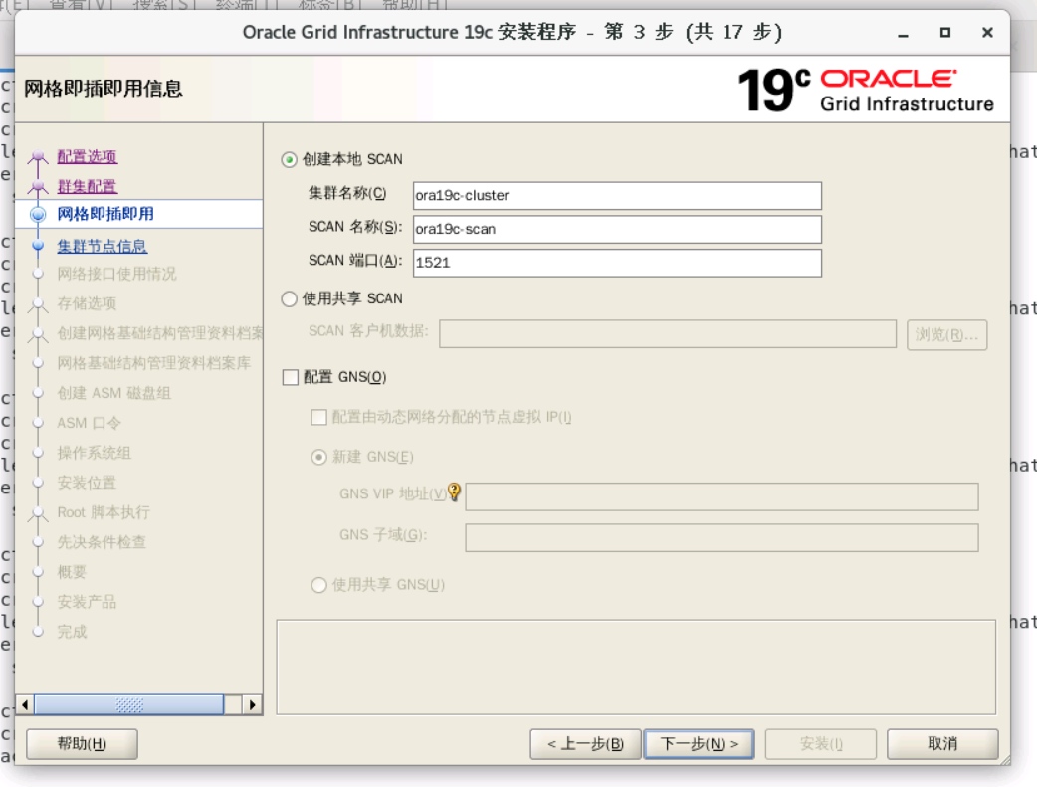Screen dimensions: 1037x787
Task: Jump to 集群节点信息 step link
Action: 102,246
